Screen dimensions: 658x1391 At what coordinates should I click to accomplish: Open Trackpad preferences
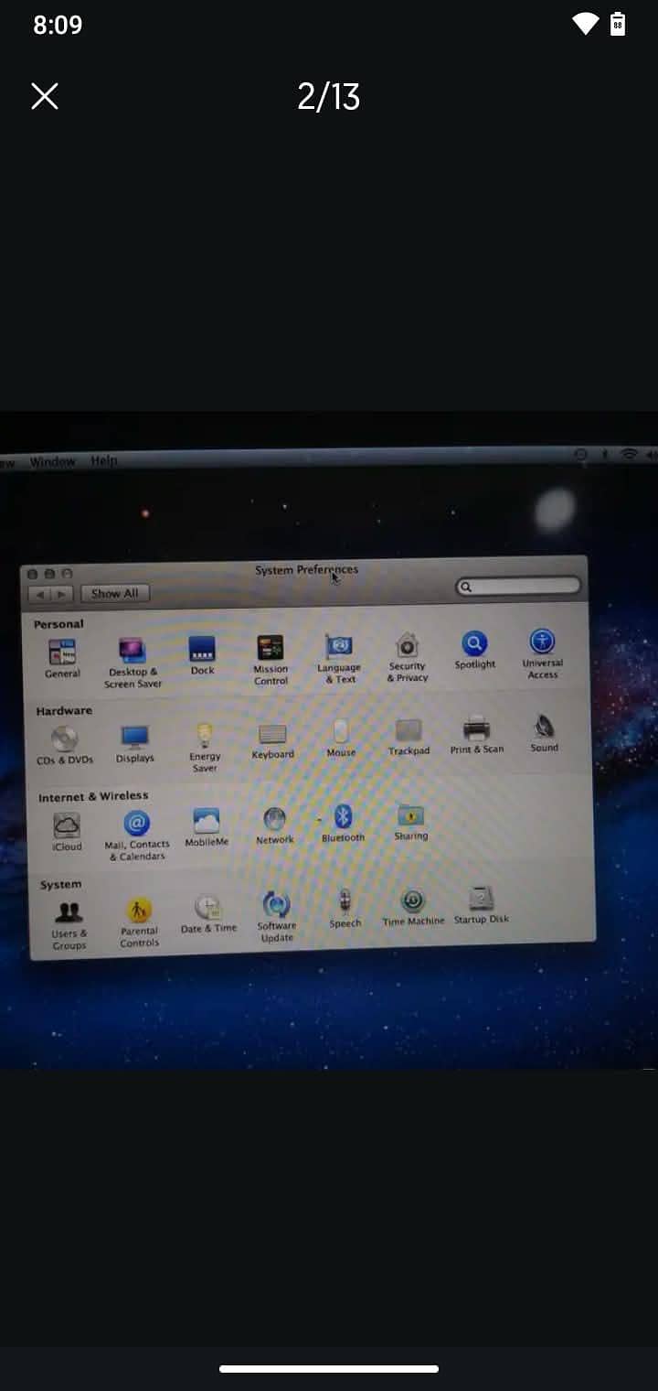click(409, 738)
